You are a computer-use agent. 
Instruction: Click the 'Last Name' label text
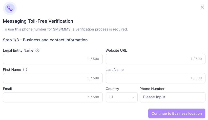coord(115,70)
